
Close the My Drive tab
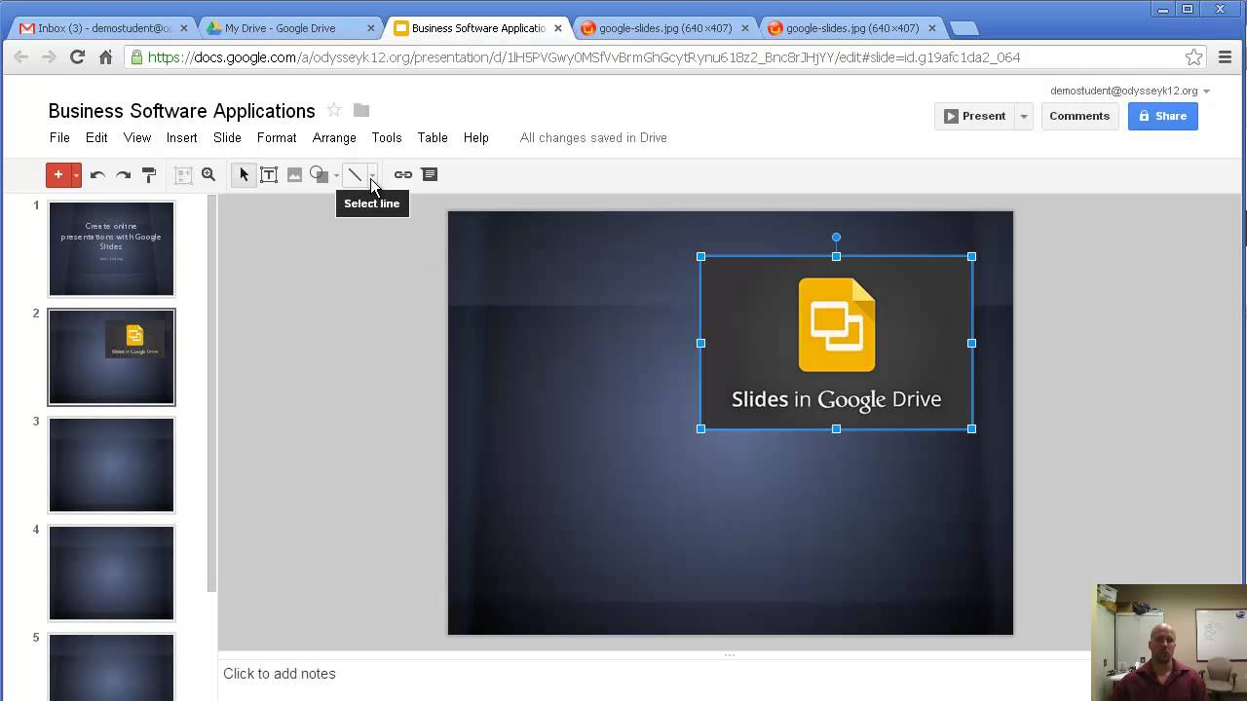click(370, 28)
